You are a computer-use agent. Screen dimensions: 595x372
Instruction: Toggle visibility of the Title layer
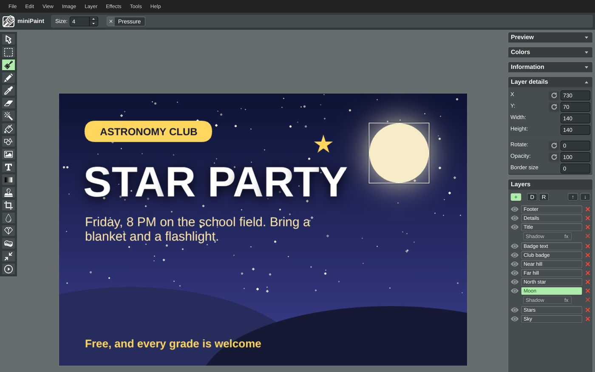pos(515,227)
